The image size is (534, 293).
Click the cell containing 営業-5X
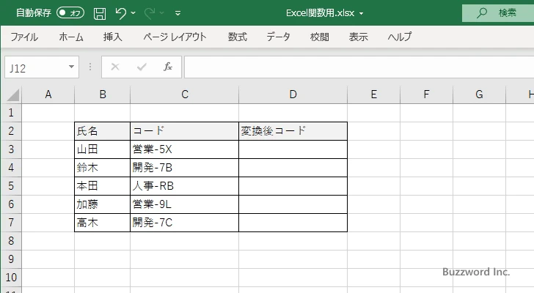point(184,149)
